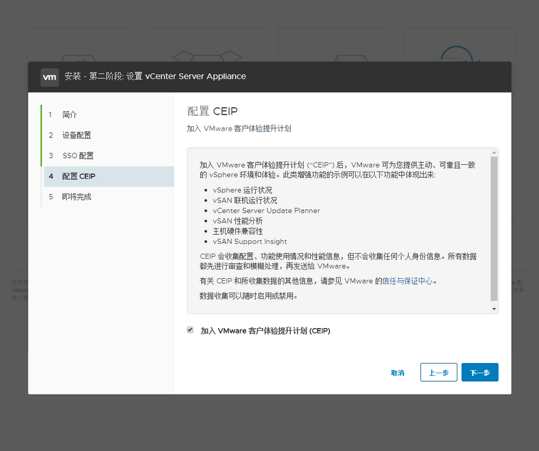Click the 上一步 button to go back
Screen dimensions: 539x451
(439, 372)
